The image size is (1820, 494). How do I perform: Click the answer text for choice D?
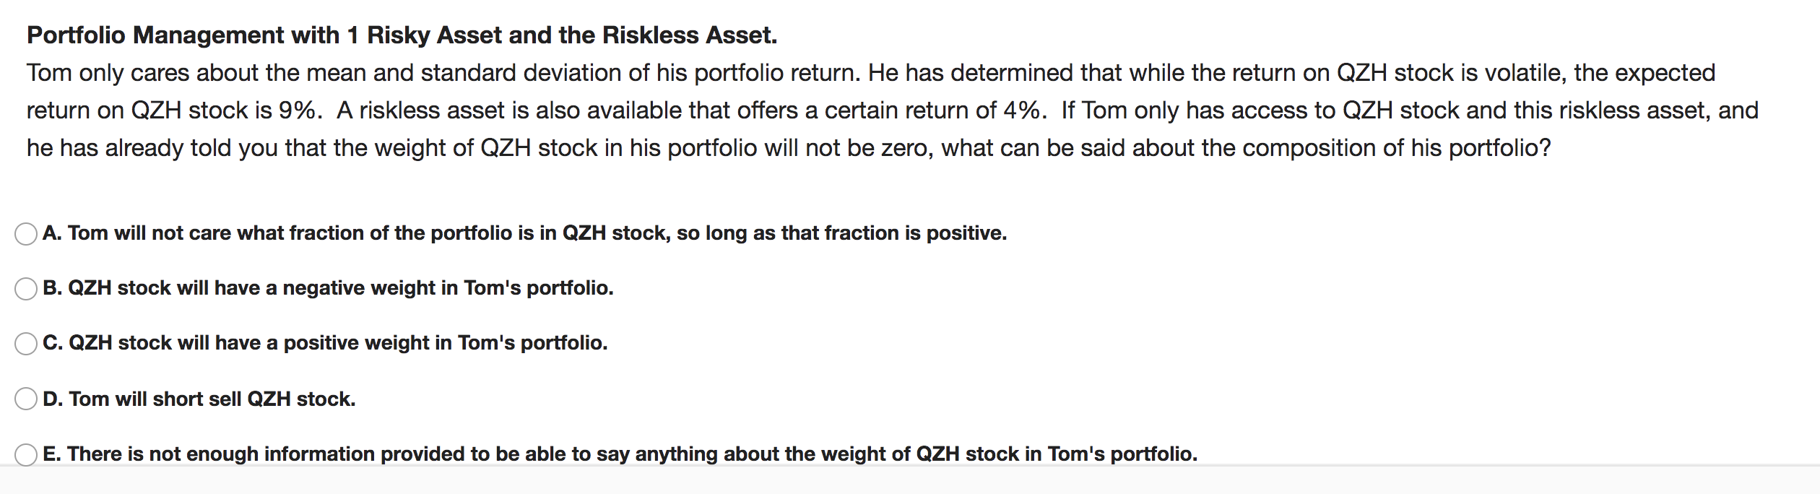click(199, 398)
